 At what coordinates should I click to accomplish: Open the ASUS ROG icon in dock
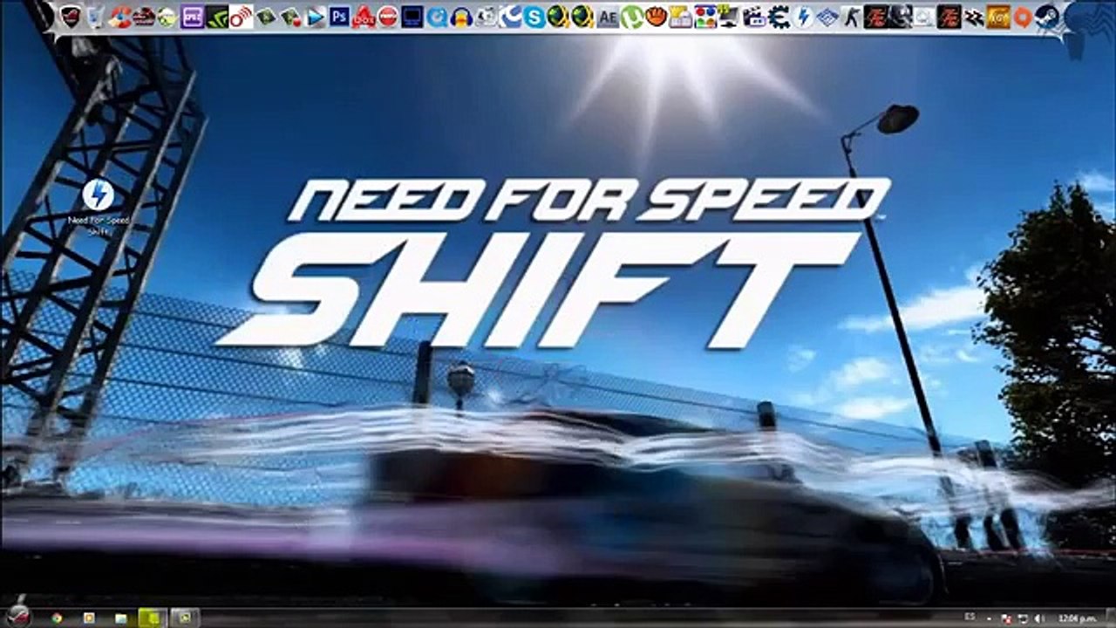(71, 17)
